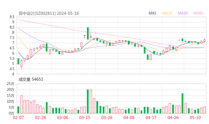Viewport: 209px width, 124px height.
Task: Click the 5万 volume axis label
Action: (x=12, y=107)
